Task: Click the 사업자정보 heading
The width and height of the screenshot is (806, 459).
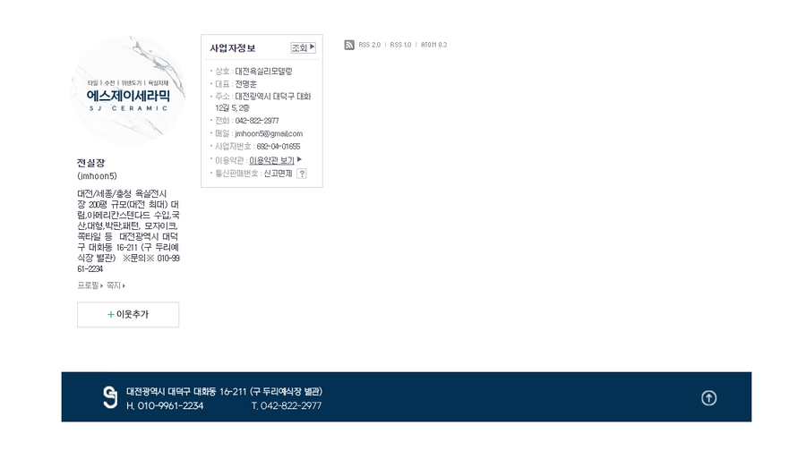Action: pyautogui.click(x=232, y=48)
